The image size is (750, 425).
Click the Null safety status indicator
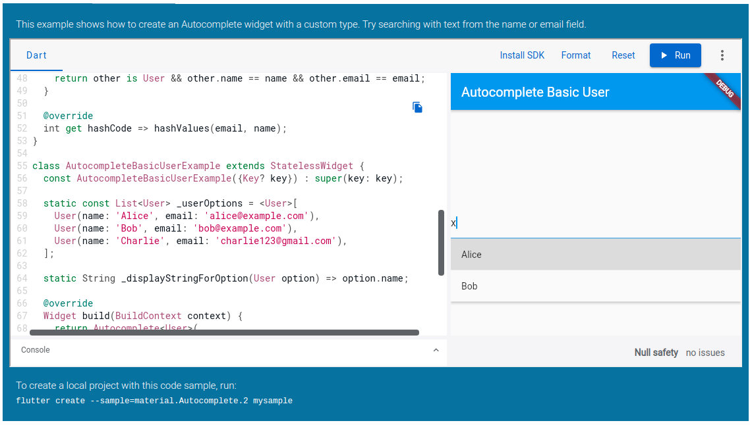655,353
